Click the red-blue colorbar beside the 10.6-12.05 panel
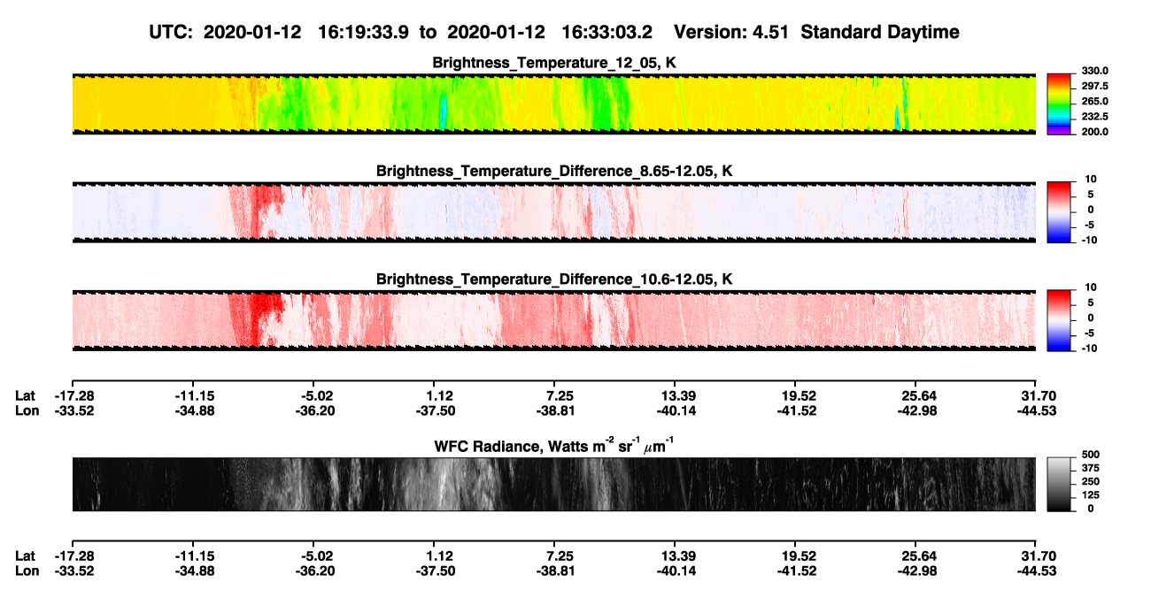Screen dimensions: 1151x590 tap(1060, 319)
